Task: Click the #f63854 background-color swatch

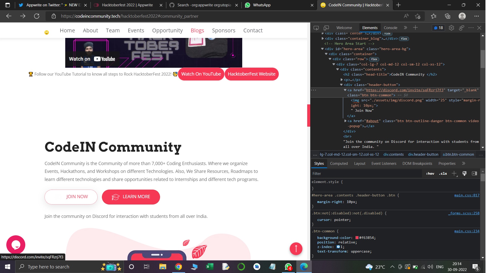Action: (x=357, y=238)
